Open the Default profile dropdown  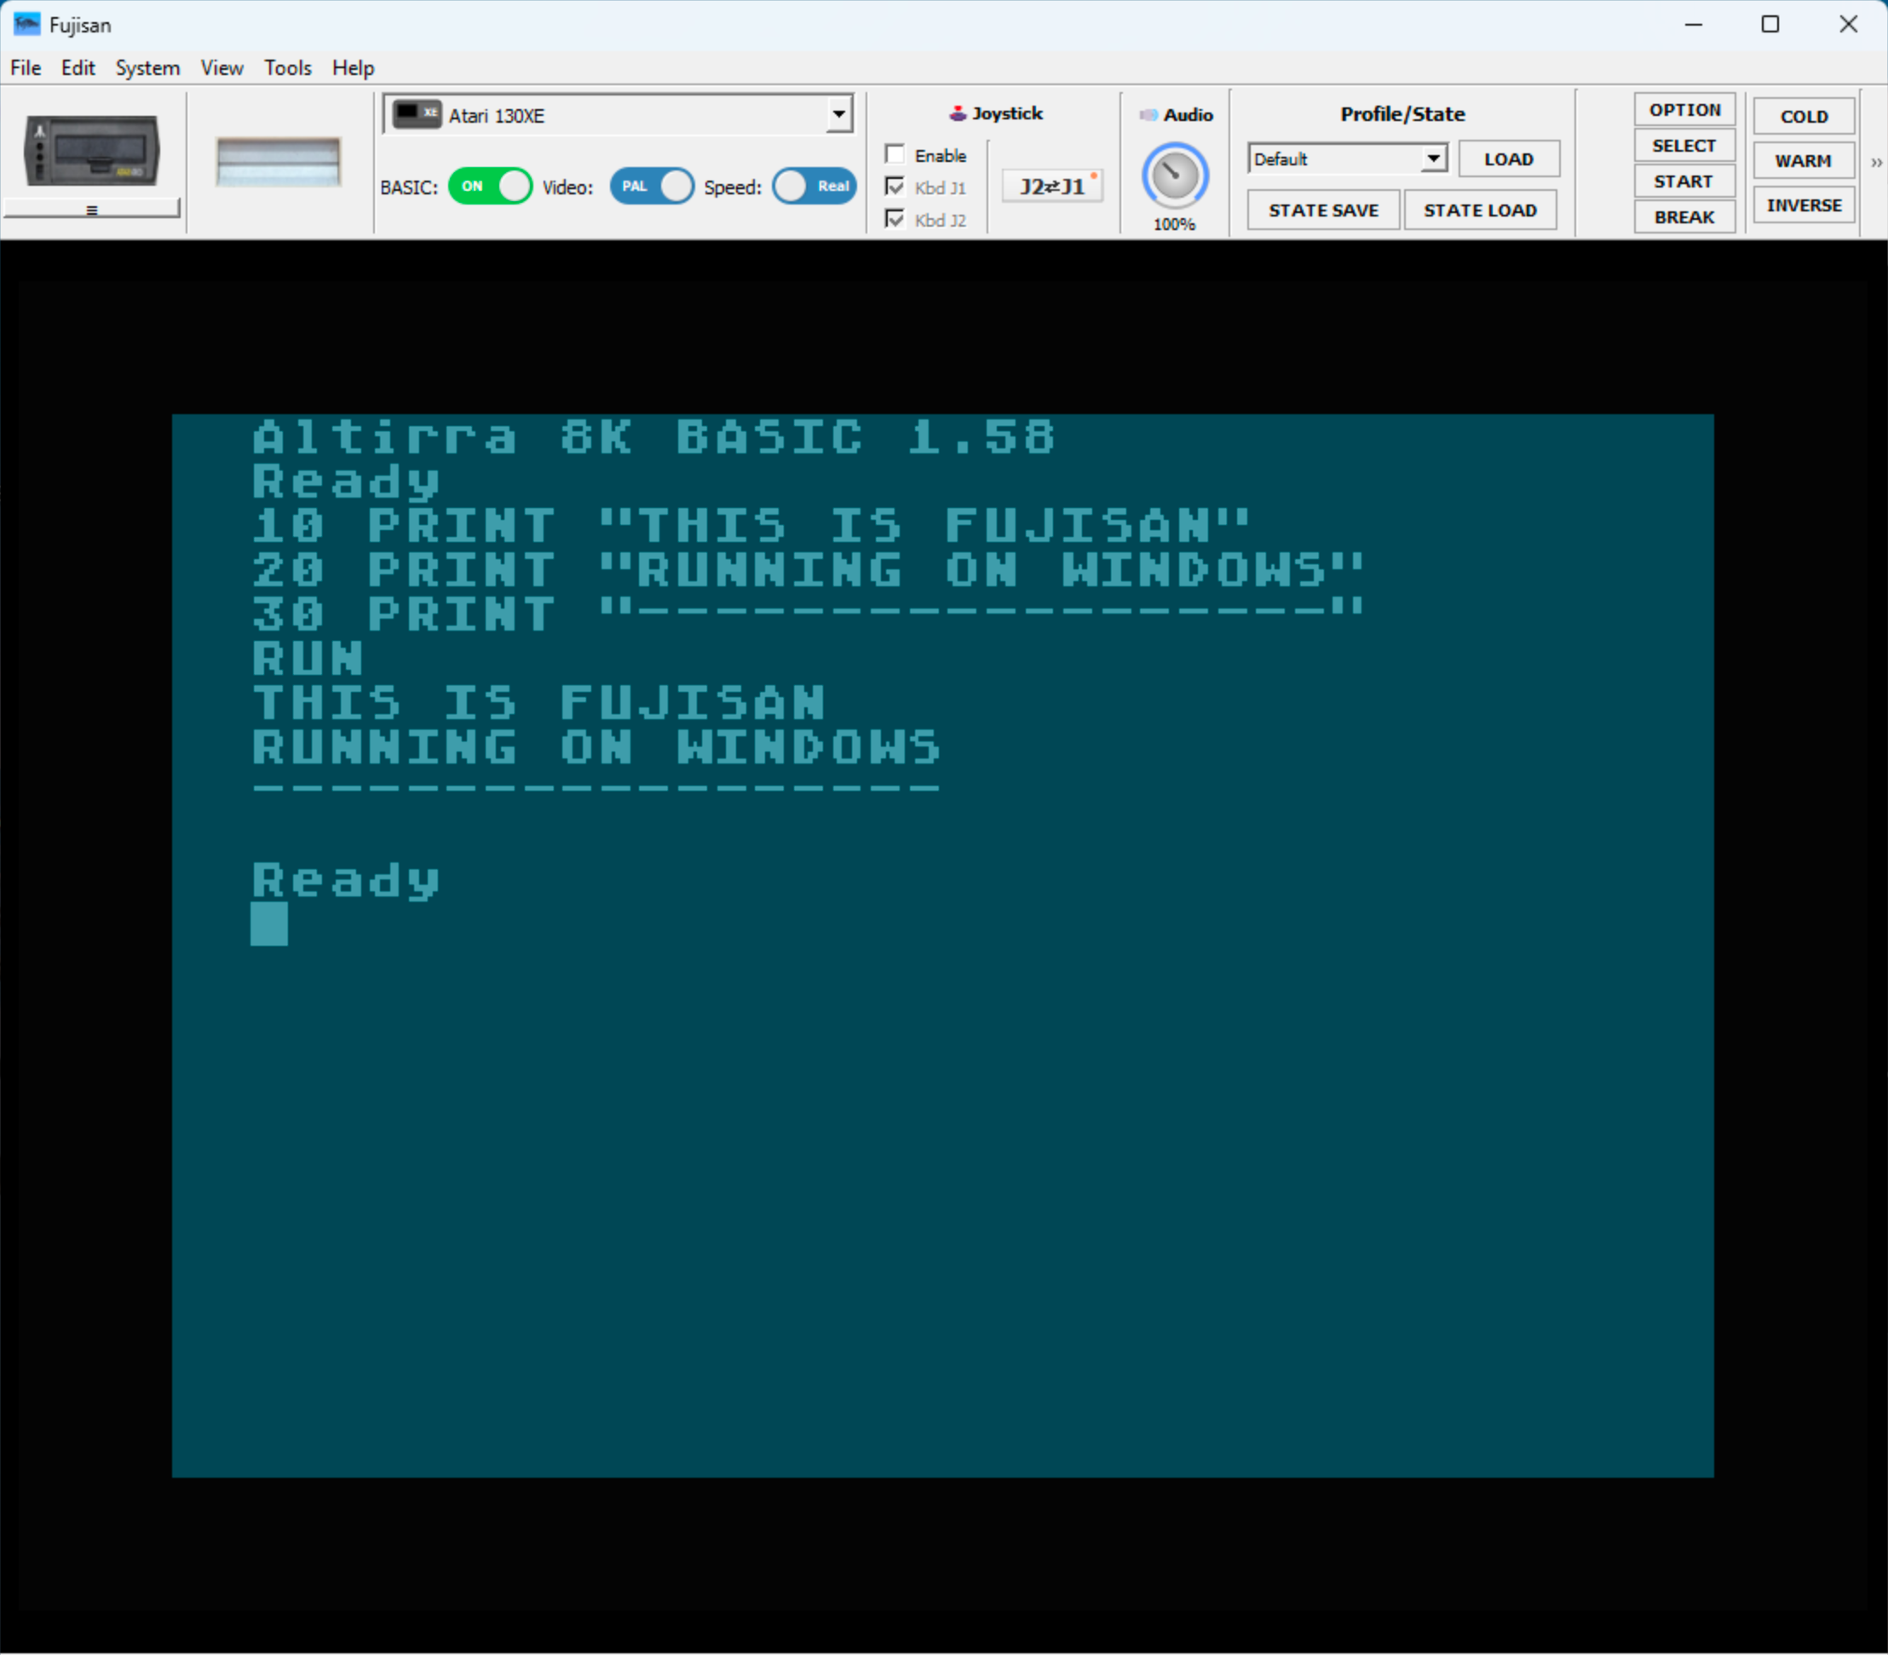[x=1347, y=159]
